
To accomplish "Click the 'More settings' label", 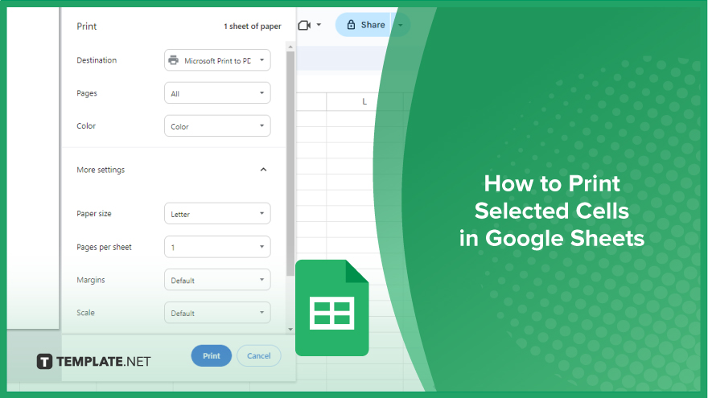I will click(101, 170).
